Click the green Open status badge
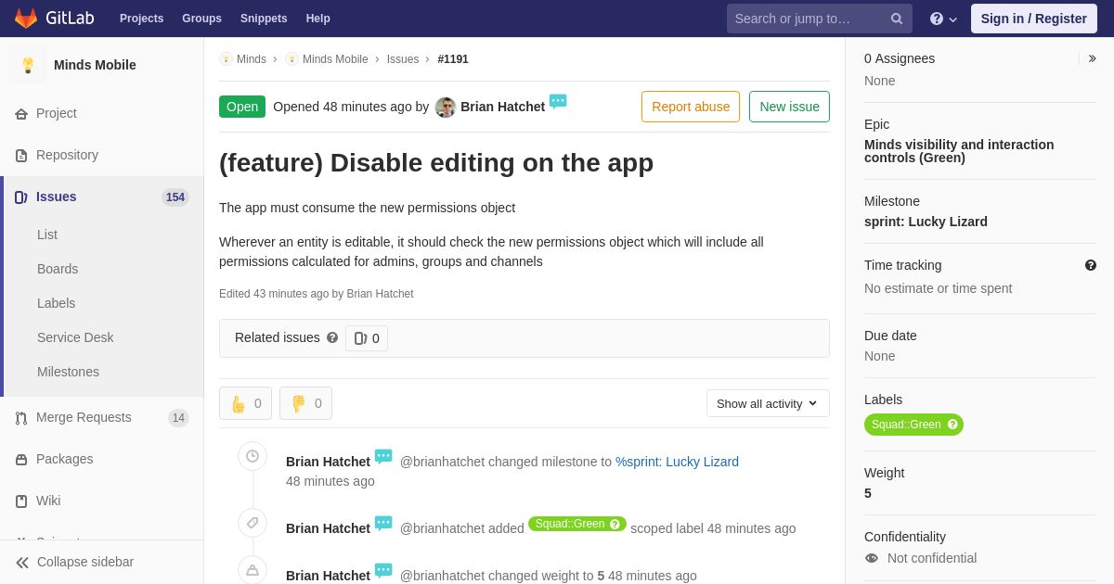This screenshot has height=584, width=1114. pyautogui.click(x=242, y=107)
